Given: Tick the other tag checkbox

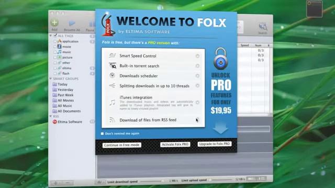Looking at the screenshot, I should (x=55, y=63).
